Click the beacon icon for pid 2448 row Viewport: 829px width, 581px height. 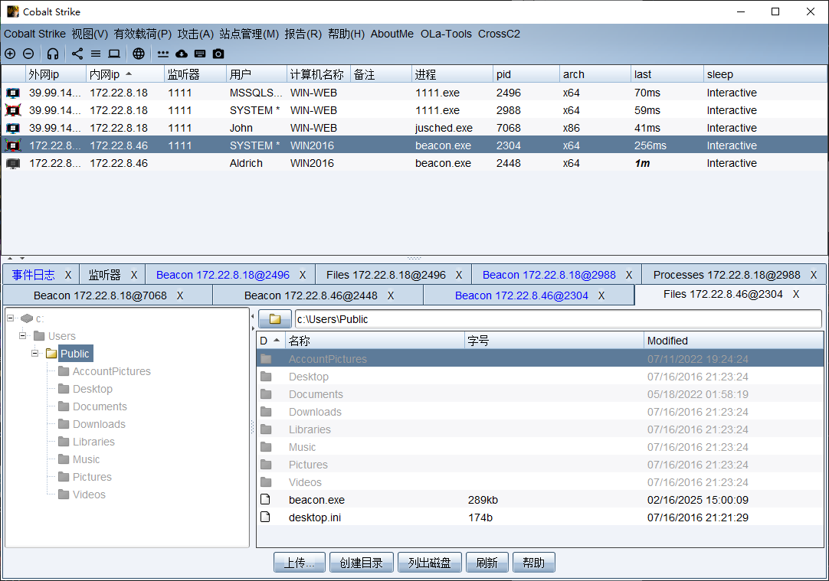click(x=13, y=163)
